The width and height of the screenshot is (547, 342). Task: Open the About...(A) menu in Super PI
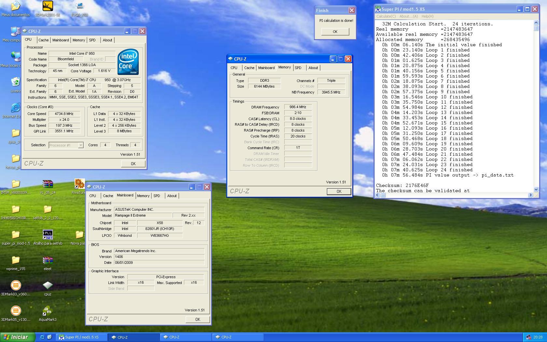pyautogui.click(x=409, y=16)
